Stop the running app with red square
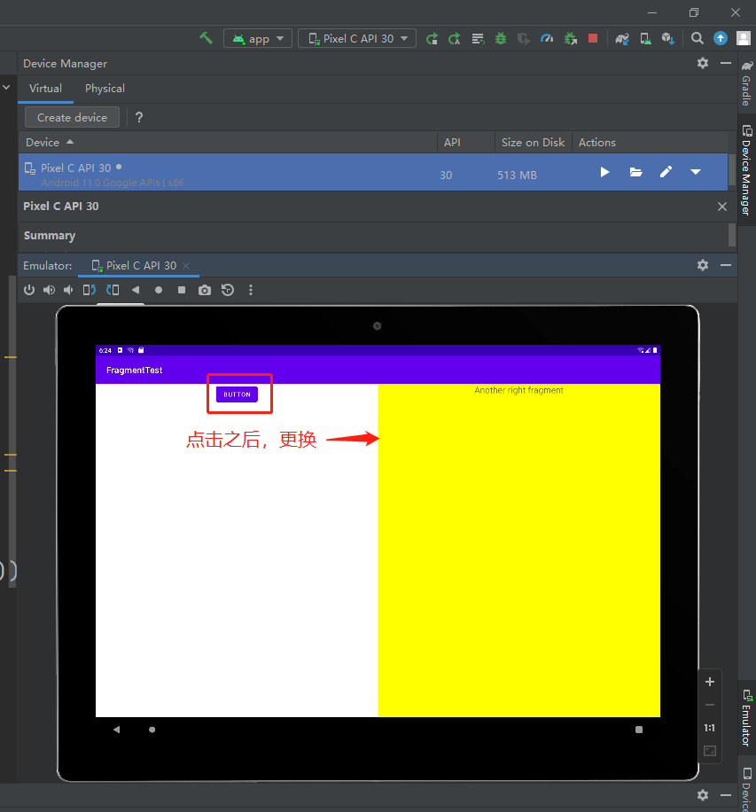 [x=594, y=38]
